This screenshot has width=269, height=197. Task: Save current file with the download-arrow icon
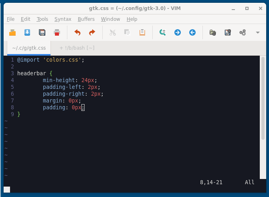point(27,32)
